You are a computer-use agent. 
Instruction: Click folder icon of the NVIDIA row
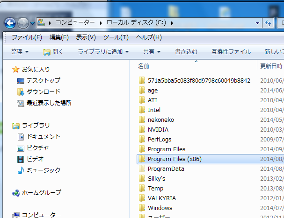coord(142,129)
